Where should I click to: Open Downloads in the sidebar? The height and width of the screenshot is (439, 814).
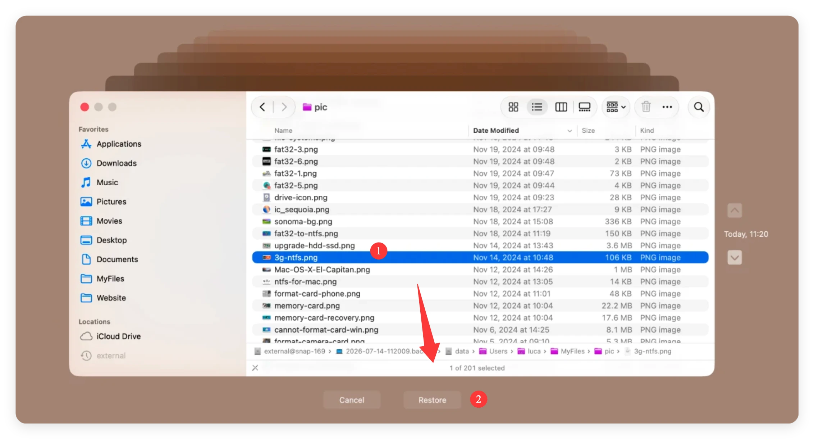pos(109,163)
